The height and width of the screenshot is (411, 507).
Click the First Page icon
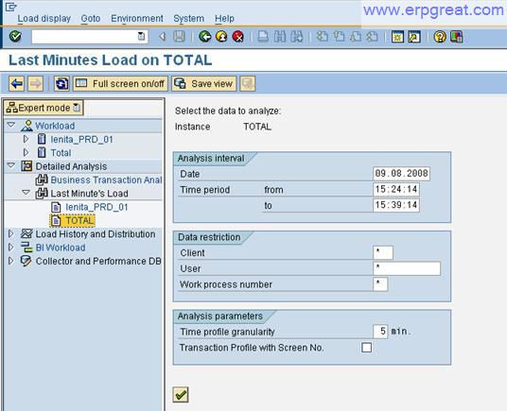pos(322,37)
